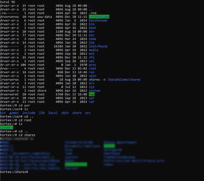Select the proc directory entry
204x181 pixels.
(92, 65)
